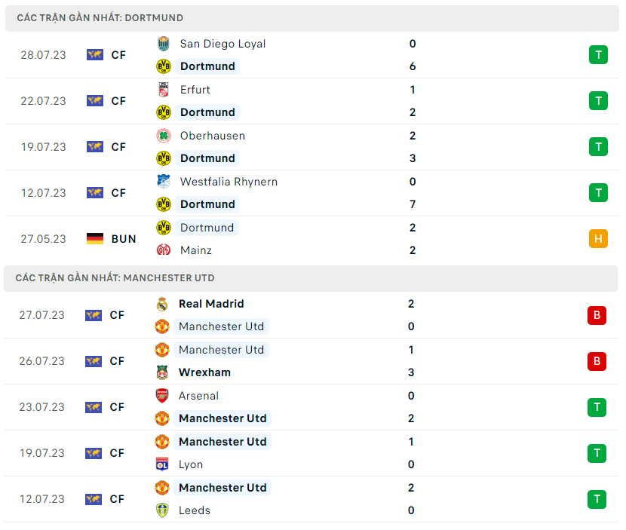Open the Wrexham team link
Image resolution: width=626 pixels, height=530 pixels.
[204, 372]
